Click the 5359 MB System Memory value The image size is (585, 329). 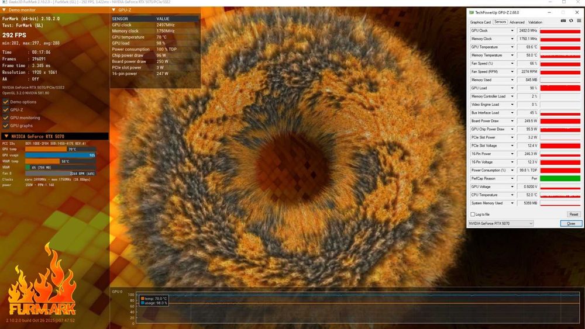[528, 203]
